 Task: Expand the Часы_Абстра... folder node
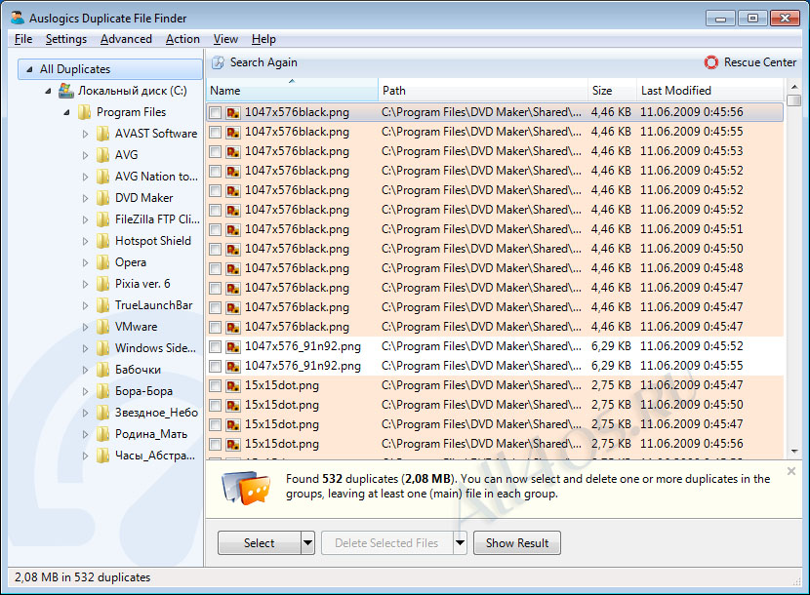tap(85, 456)
